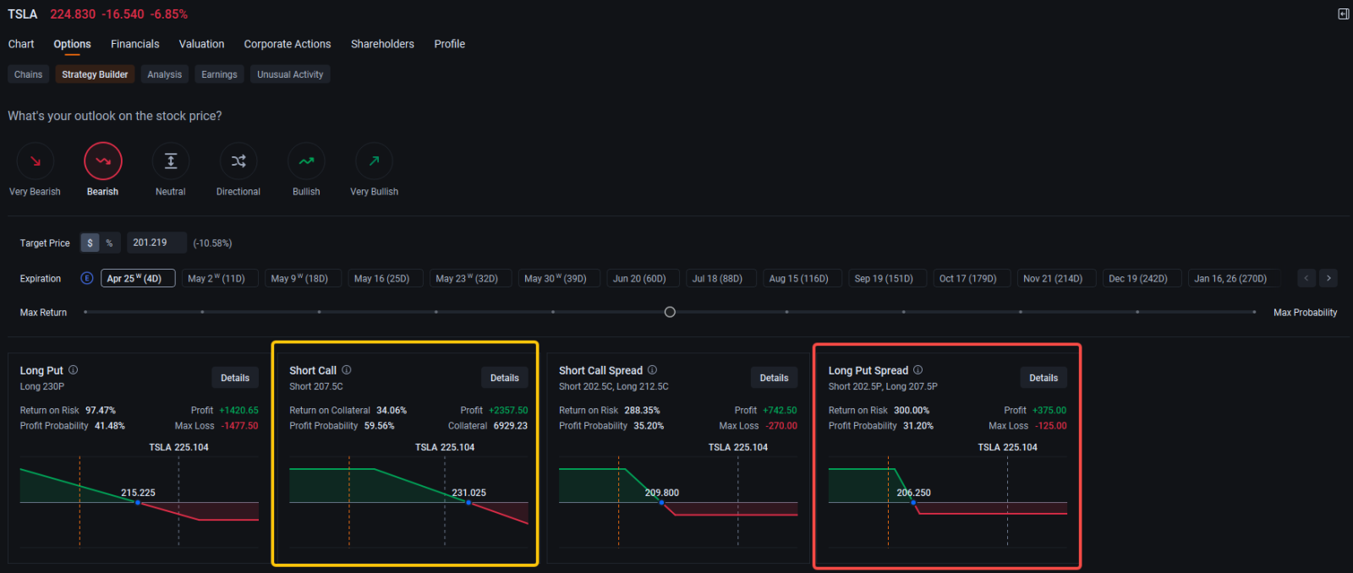Select Jul 18 (88D) expiration
Image resolution: width=1353 pixels, height=573 pixels.
pyautogui.click(x=720, y=278)
